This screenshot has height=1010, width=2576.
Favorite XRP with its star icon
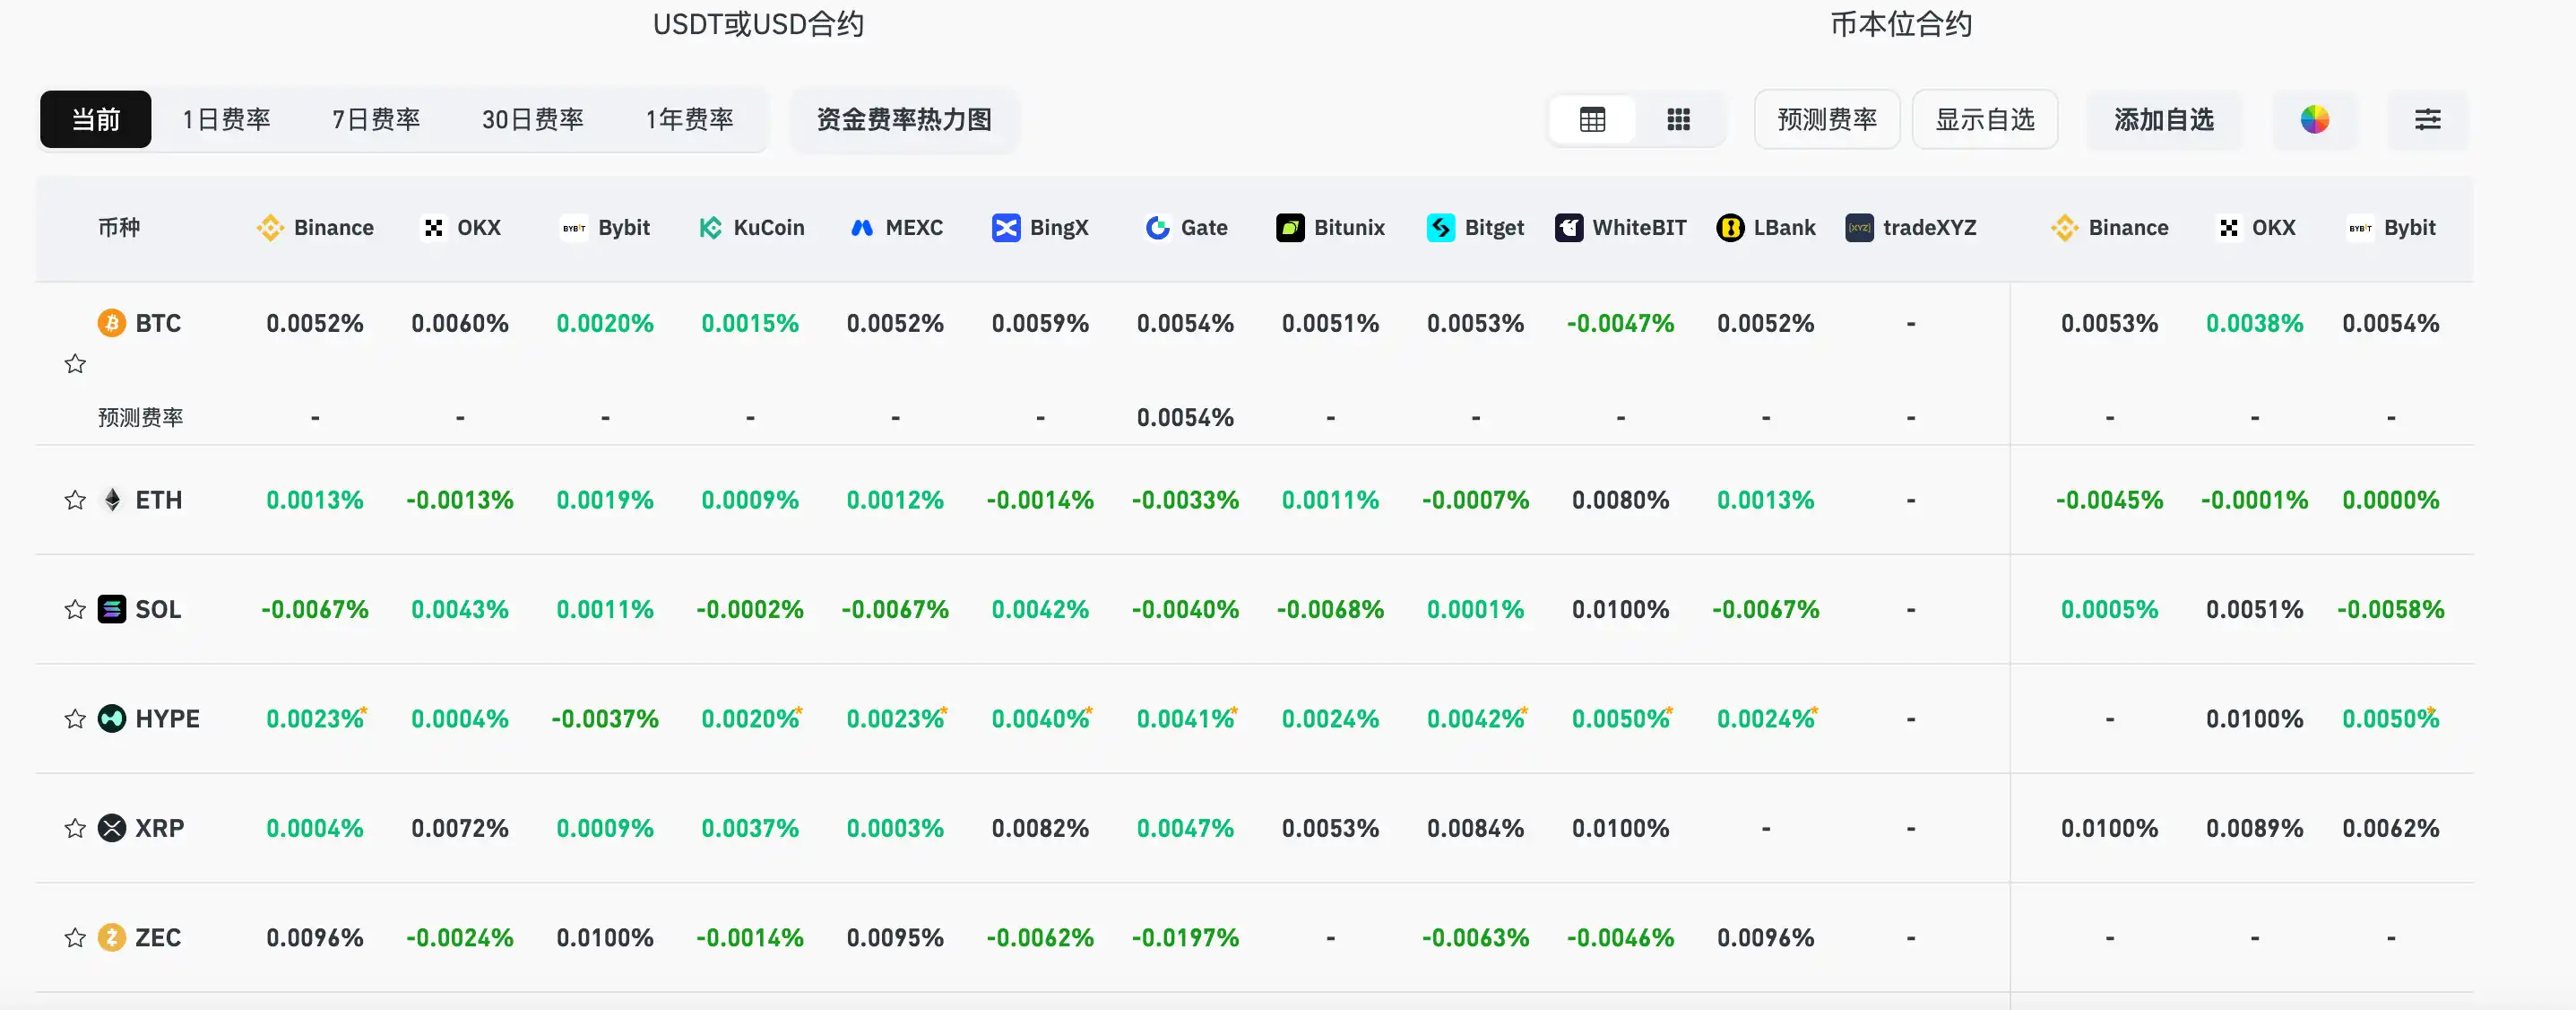75,828
